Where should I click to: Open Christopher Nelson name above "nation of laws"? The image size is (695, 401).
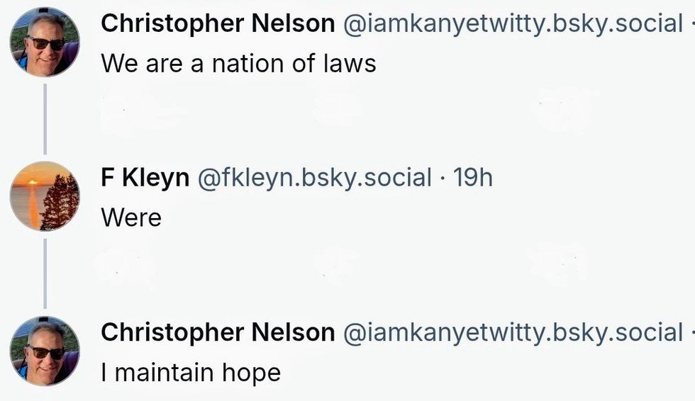218,23
